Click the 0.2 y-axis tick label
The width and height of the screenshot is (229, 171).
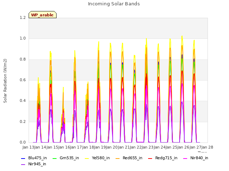(23, 121)
